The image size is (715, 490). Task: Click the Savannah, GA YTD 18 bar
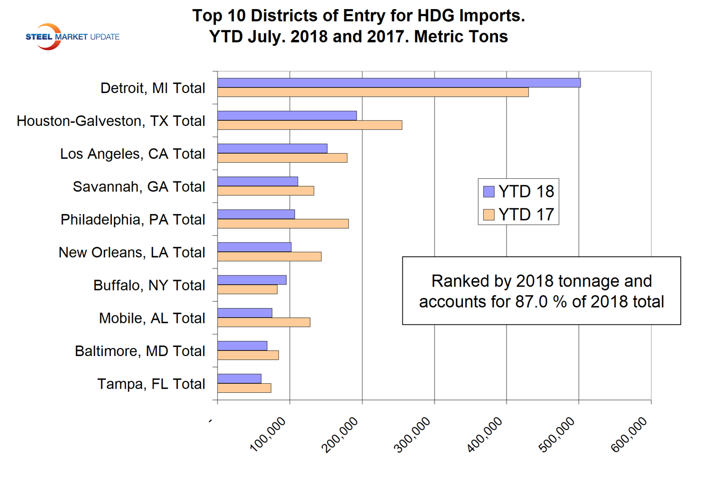click(257, 181)
